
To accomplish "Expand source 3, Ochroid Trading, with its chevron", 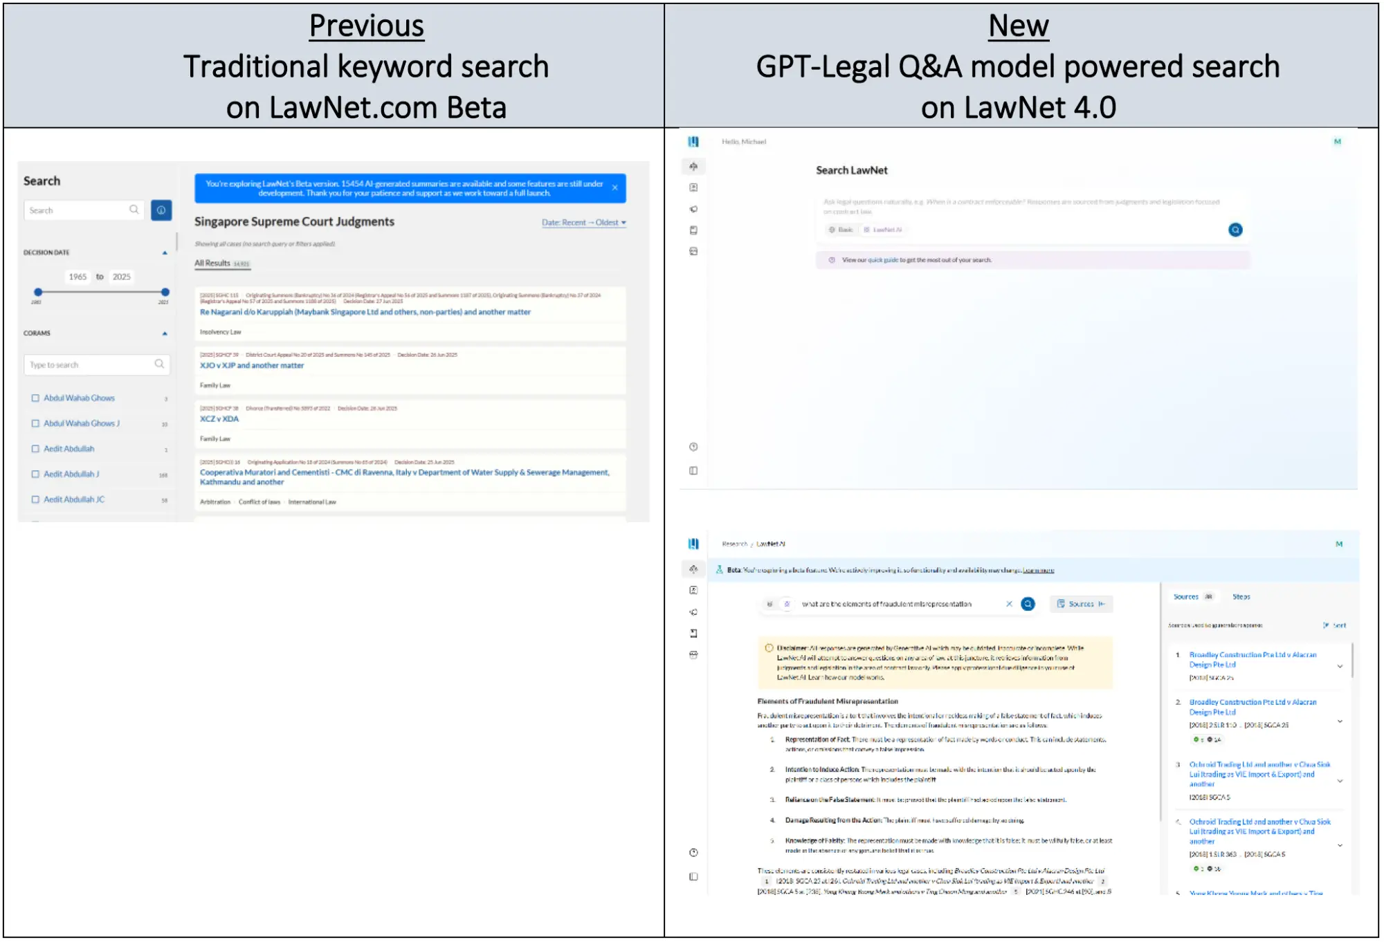I will (x=1340, y=782).
